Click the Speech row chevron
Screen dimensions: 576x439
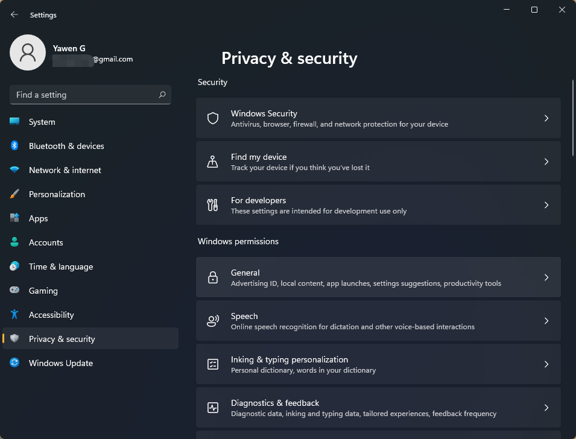(x=546, y=321)
